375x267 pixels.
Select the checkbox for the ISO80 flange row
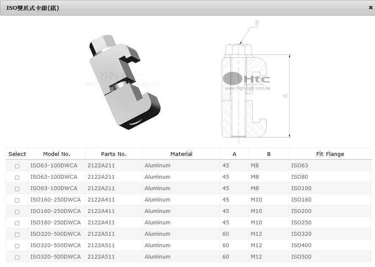click(x=17, y=177)
